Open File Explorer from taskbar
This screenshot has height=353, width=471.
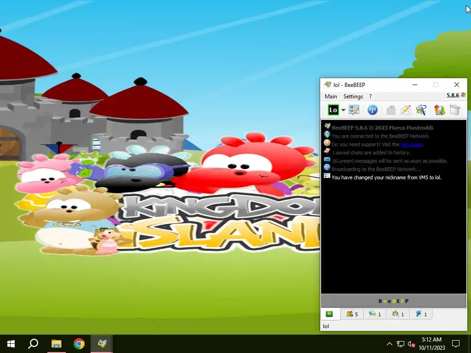pos(56,344)
